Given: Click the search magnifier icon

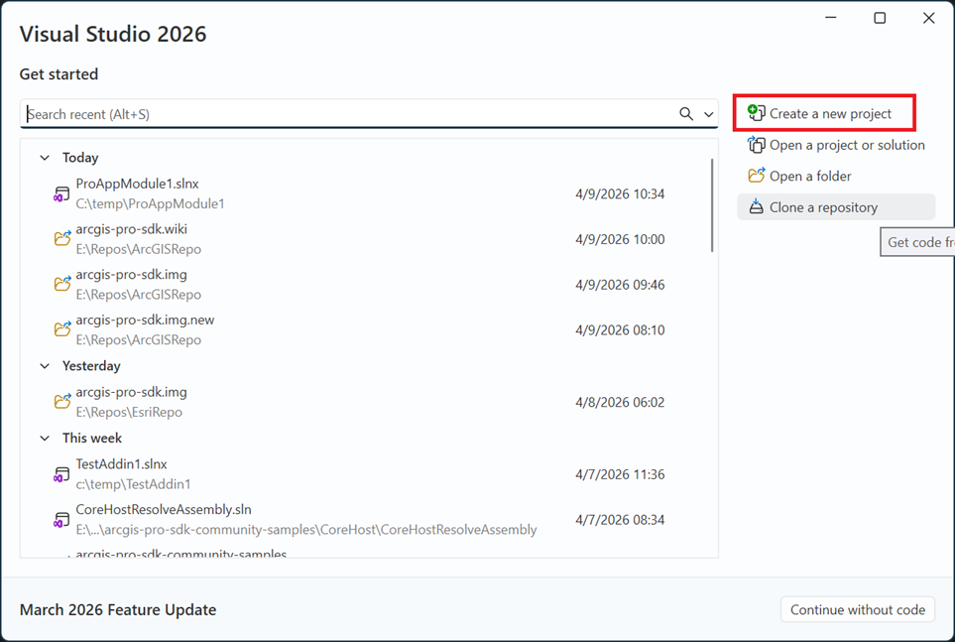Looking at the screenshot, I should 686,114.
